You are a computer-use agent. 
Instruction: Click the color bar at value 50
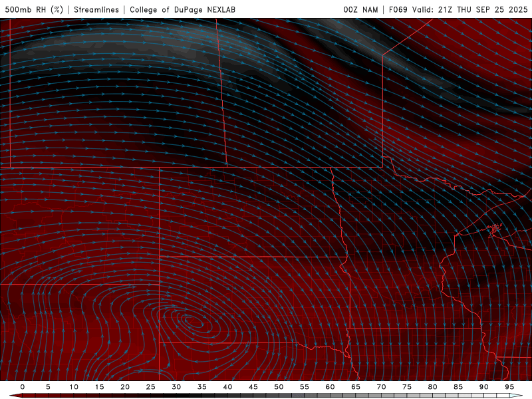point(279,396)
